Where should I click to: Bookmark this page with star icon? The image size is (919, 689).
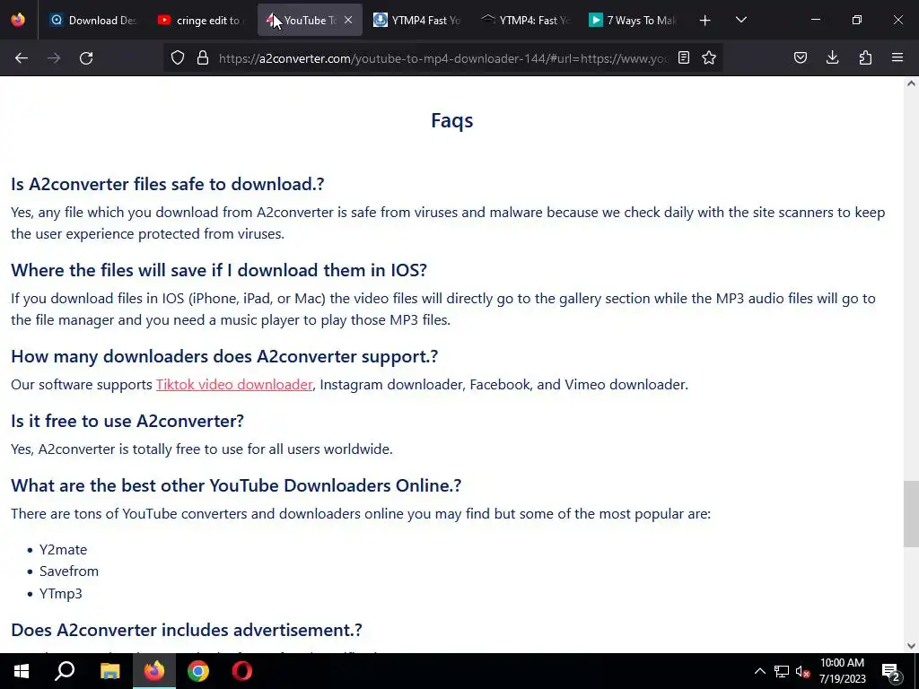click(709, 58)
